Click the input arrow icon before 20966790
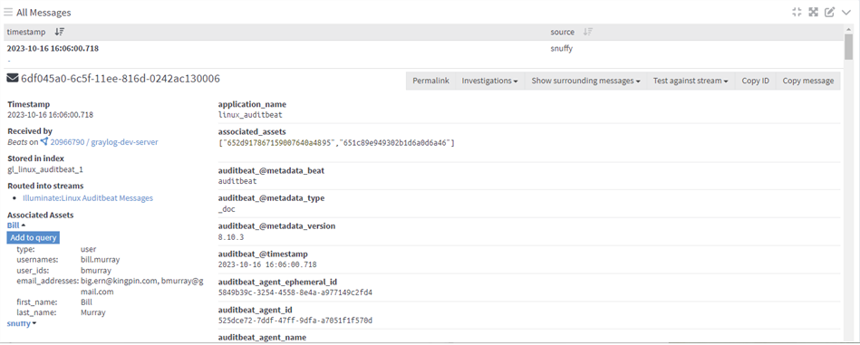The image size is (860, 345). (x=44, y=142)
